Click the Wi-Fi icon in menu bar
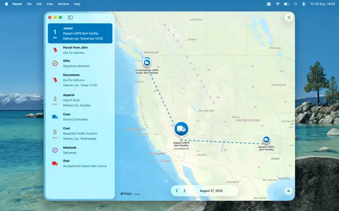 click(278, 4)
